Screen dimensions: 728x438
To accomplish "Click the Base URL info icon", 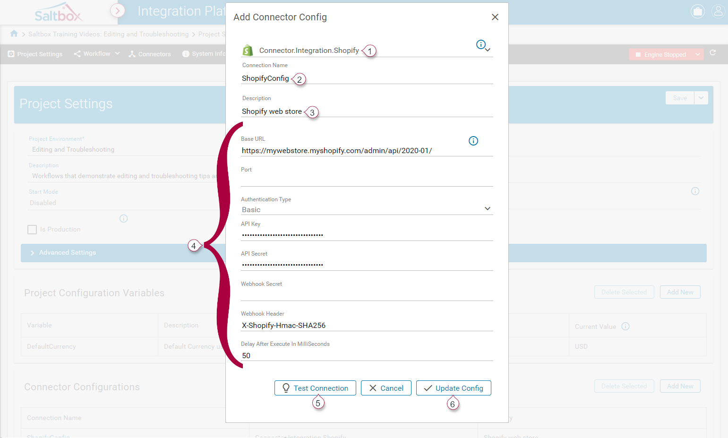I will 473,141.
